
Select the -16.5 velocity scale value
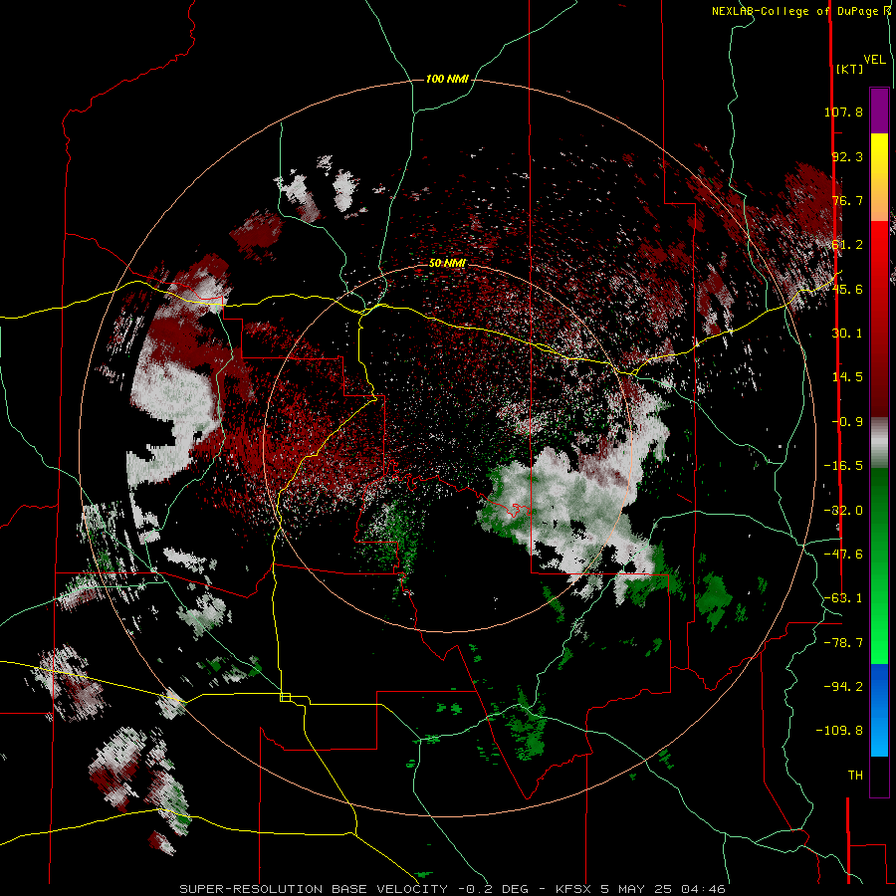click(843, 466)
